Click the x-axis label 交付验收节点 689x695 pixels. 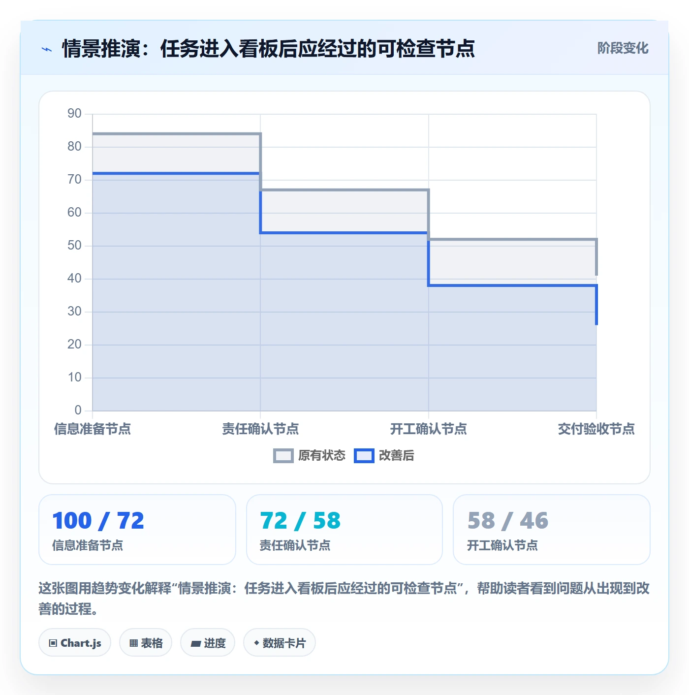[596, 429]
